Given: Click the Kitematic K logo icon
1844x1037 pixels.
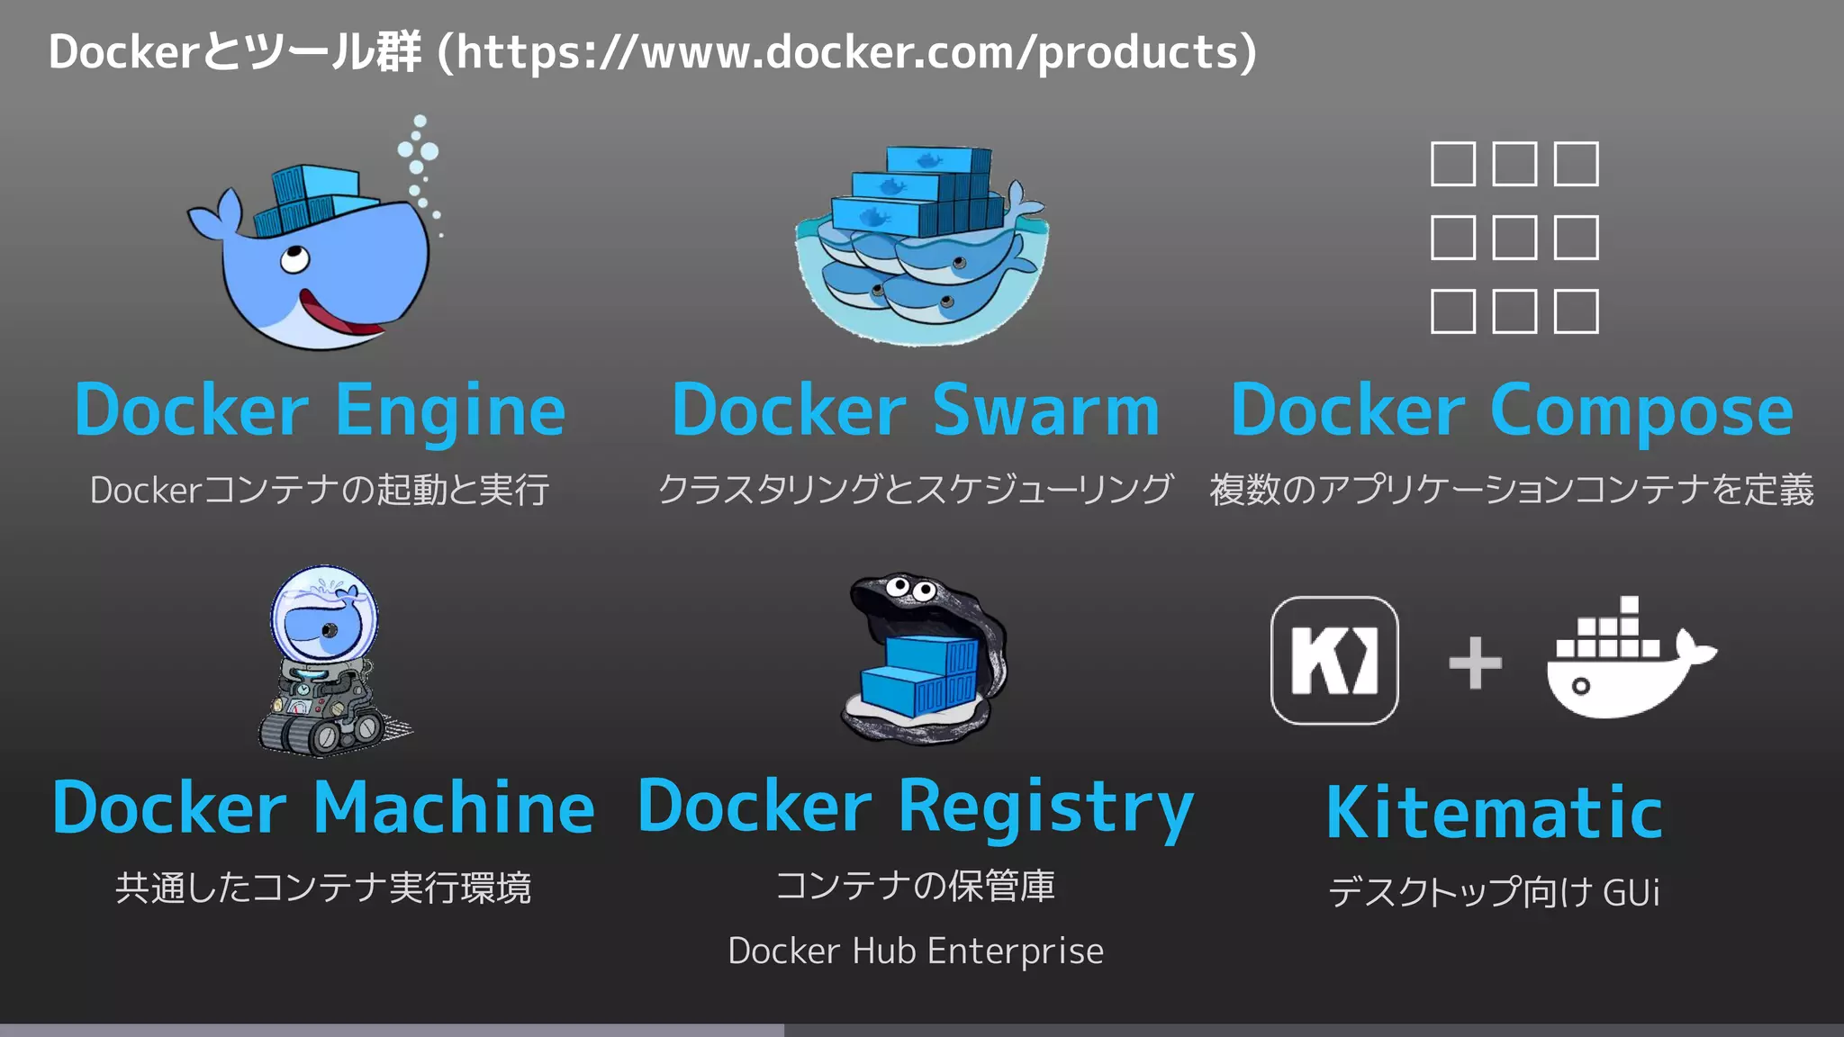Looking at the screenshot, I should 1334,661.
